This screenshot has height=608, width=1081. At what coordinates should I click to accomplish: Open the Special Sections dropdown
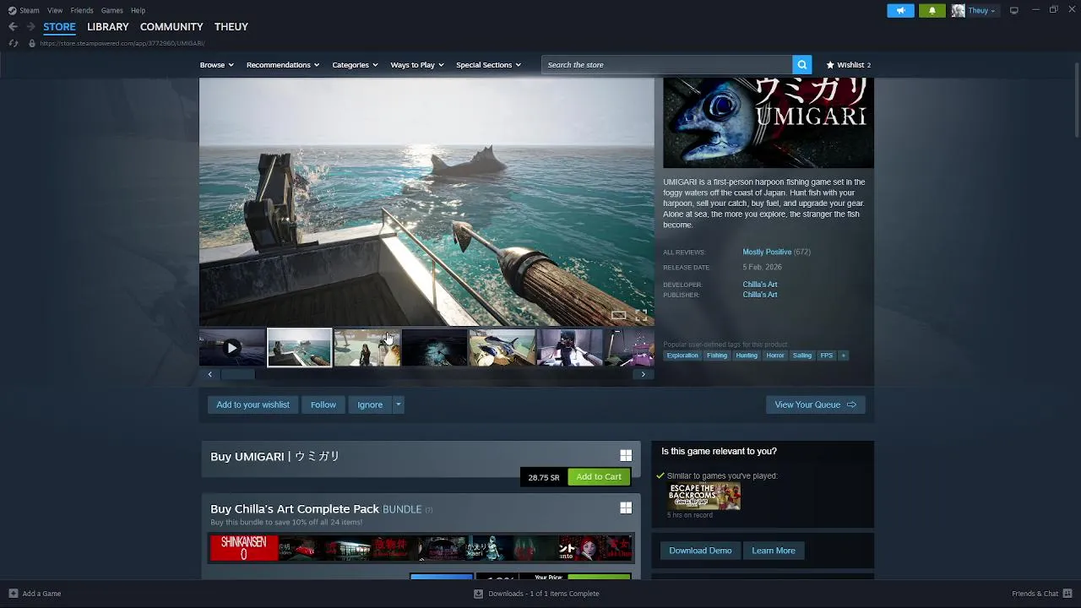(488, 65)
